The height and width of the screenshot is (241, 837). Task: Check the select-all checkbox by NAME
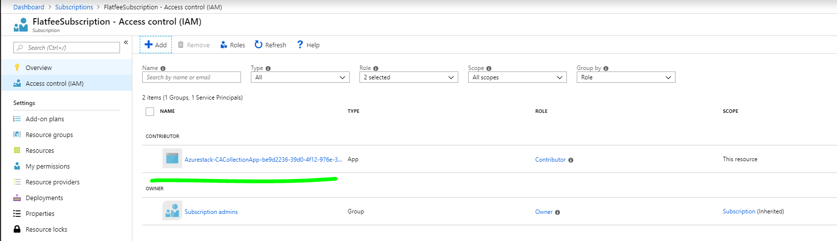pyautogui.click(x=150, y=111)
